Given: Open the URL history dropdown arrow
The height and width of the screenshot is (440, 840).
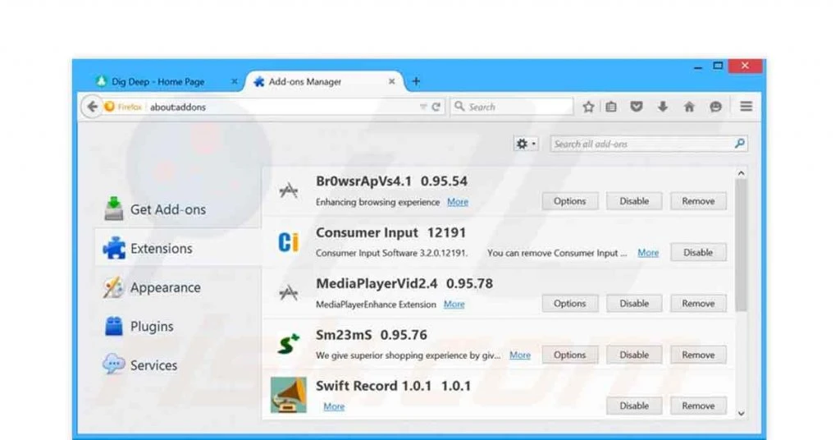Looking at the screenshot, I should (423, 107).
